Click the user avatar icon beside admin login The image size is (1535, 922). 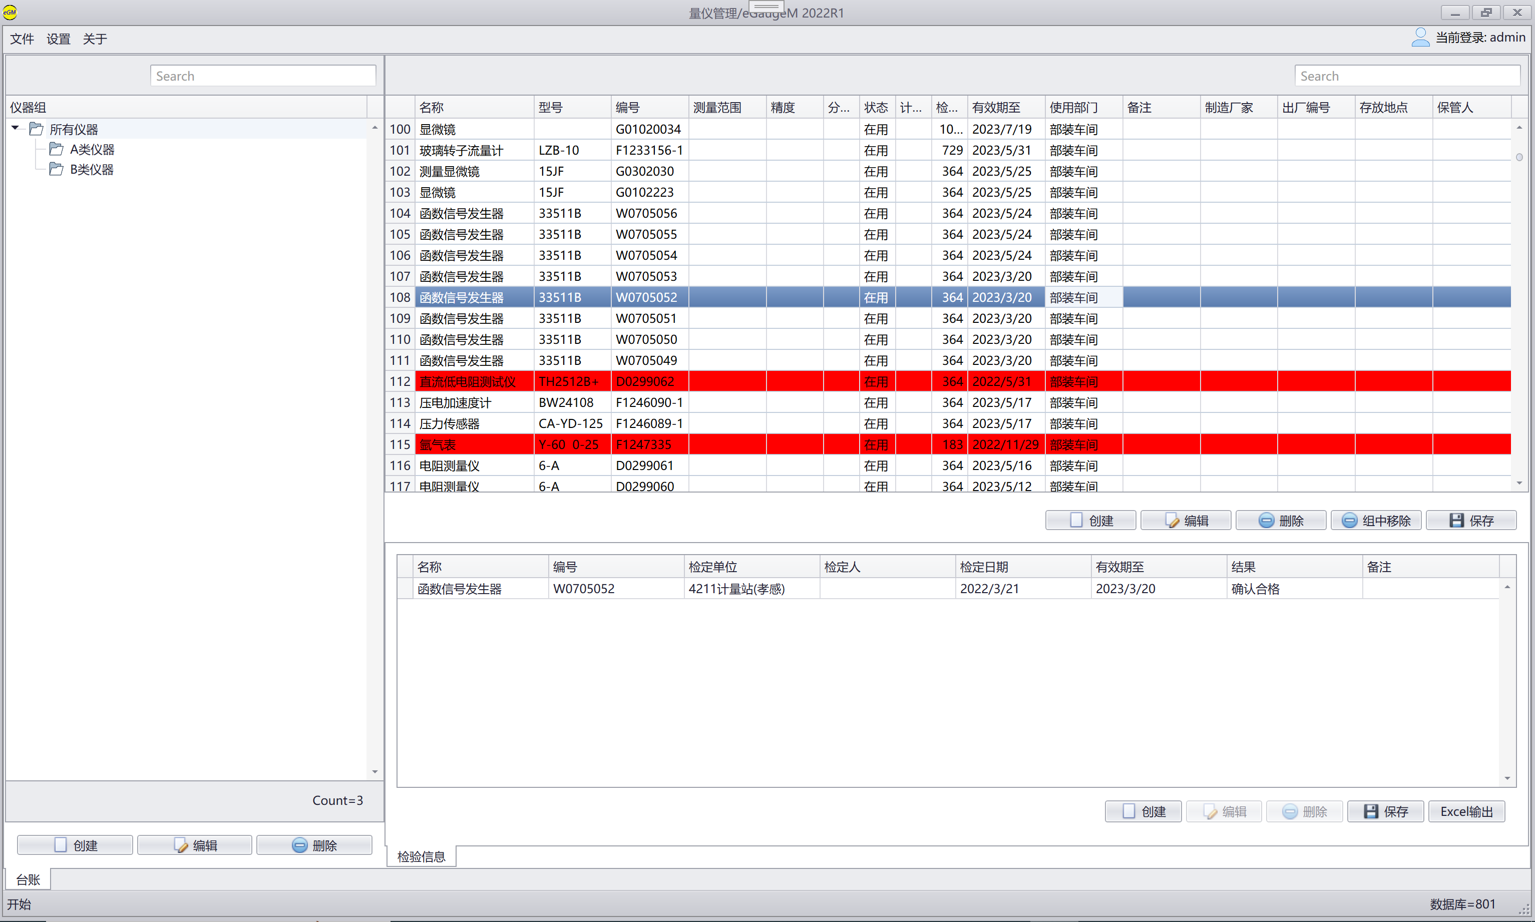point(1420,37)
